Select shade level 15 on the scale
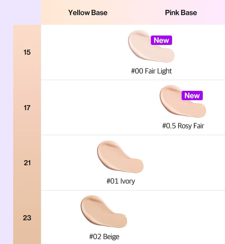 [27, 52]
